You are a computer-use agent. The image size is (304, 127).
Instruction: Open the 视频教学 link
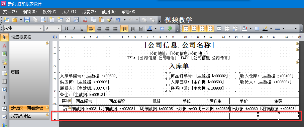point(178,20)
